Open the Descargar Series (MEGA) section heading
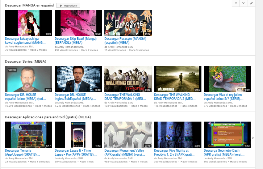Viewport: 263px width, 169px height. point(25,62)
